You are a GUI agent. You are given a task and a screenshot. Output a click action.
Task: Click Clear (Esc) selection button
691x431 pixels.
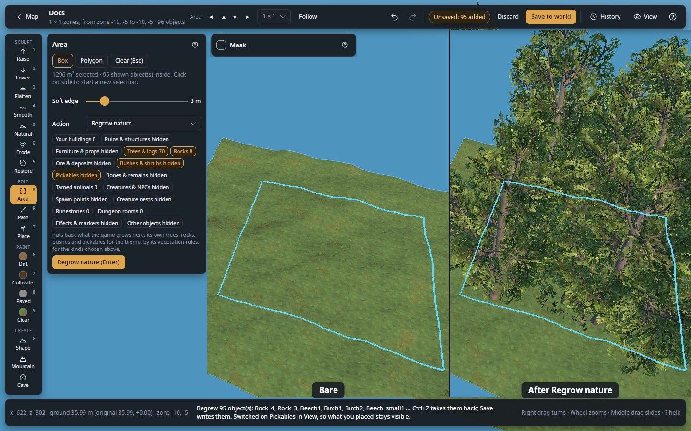click(129, 61)
